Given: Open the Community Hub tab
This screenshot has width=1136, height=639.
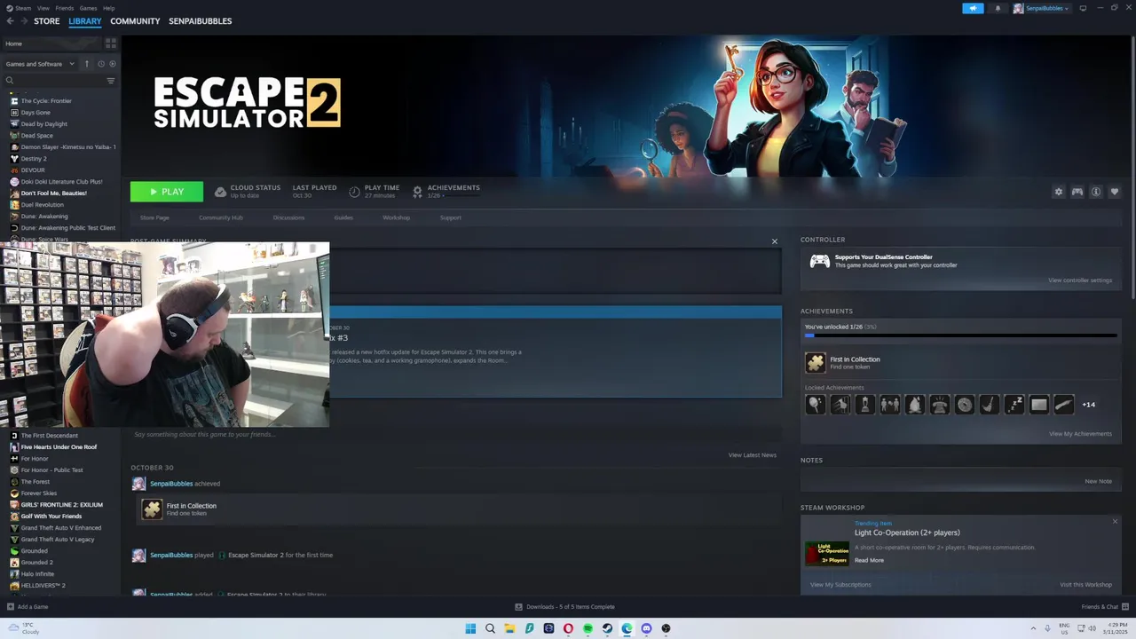Looking at the screenshot, I should click(221, 217).
